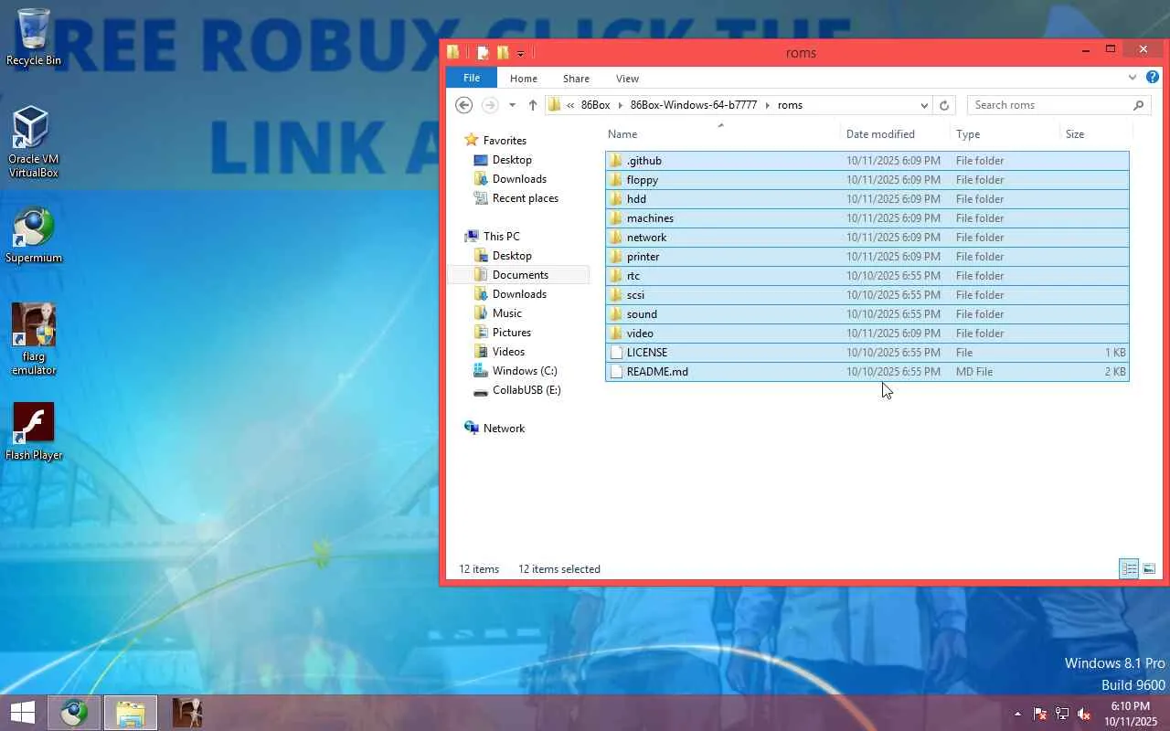Screen dimensions: 1170x731
Task: Navigate to 86Box in the breadcrumb
Action: tap(595, 105)
